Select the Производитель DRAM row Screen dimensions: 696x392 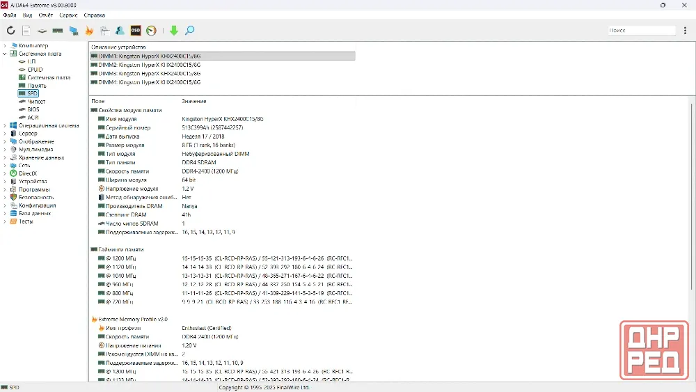[223, 206]
